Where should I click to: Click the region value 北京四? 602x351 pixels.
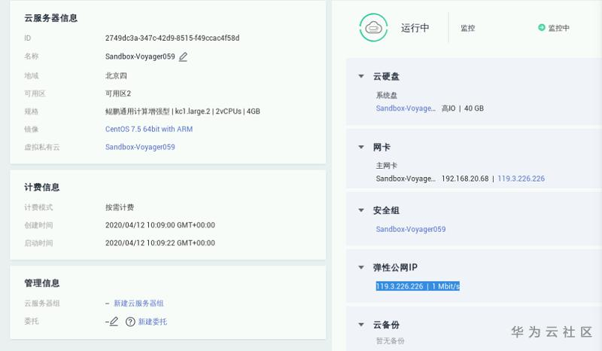tap(116, 76)
